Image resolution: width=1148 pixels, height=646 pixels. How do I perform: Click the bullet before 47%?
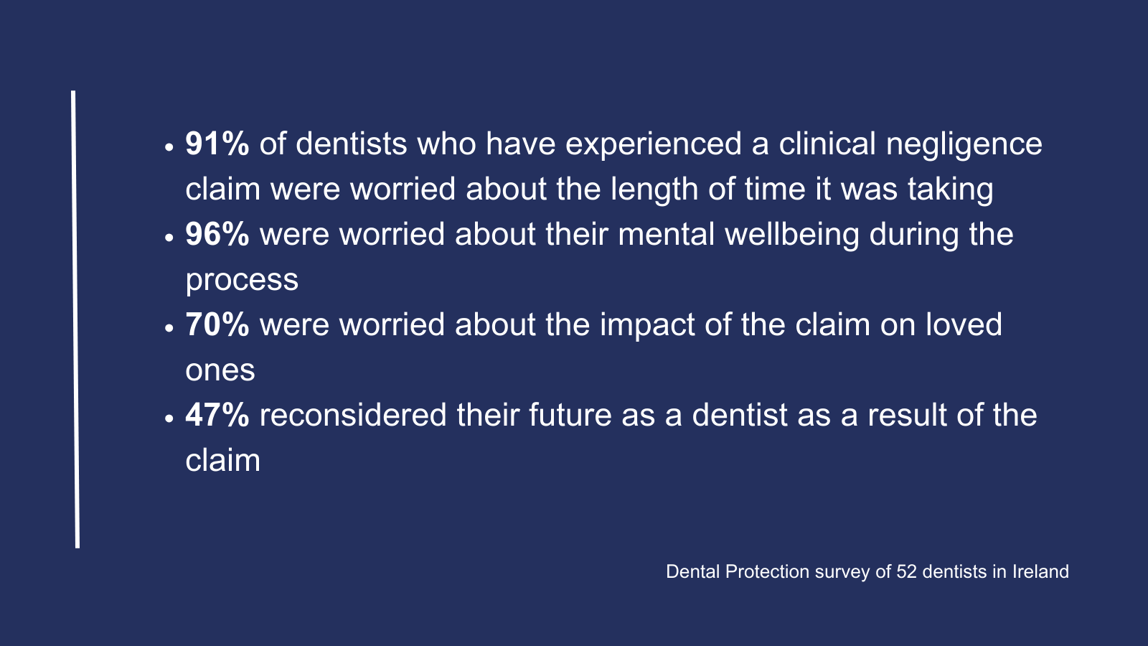pyautogui.click(x=169, y=418)
